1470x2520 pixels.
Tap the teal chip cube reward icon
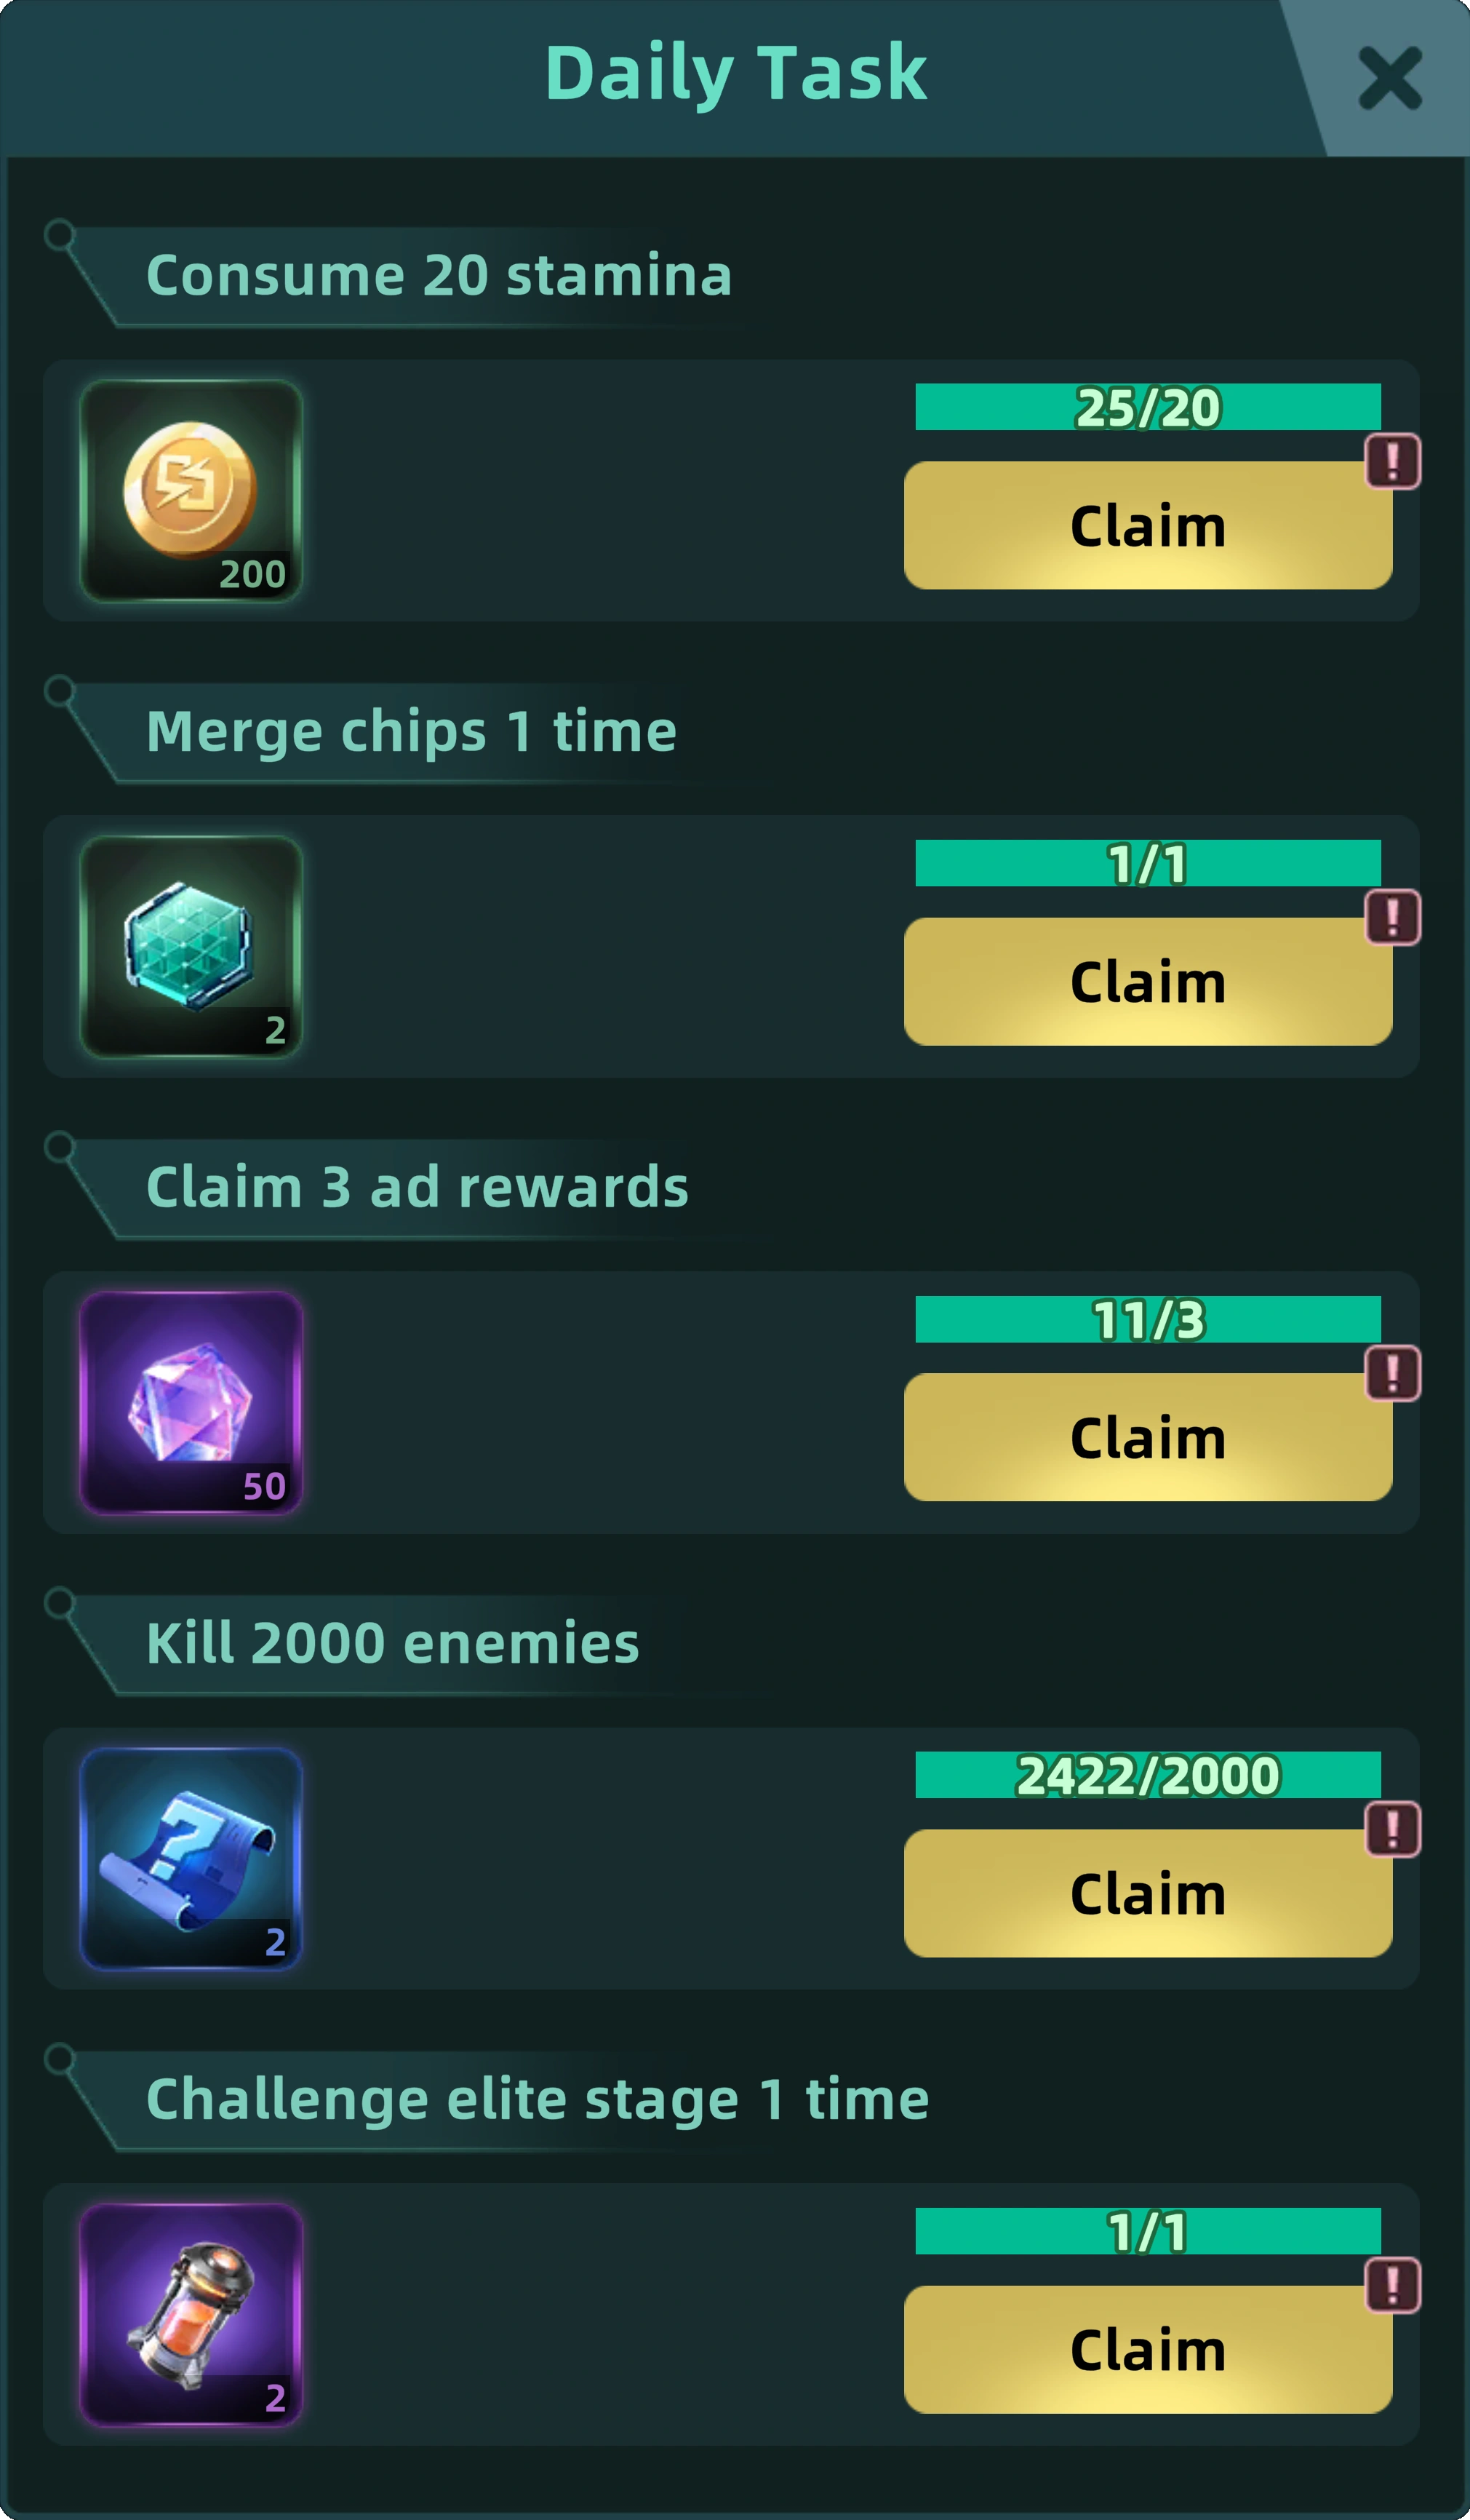(x=190, y=947)
